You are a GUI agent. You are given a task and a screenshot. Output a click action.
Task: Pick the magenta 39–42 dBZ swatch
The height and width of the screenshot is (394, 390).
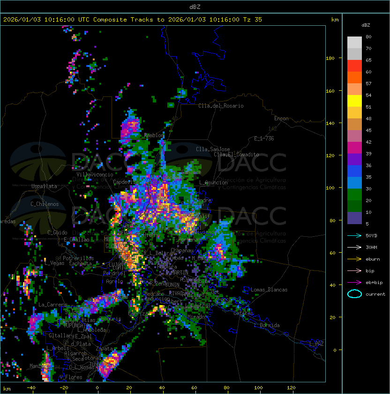tap(354, 147)
